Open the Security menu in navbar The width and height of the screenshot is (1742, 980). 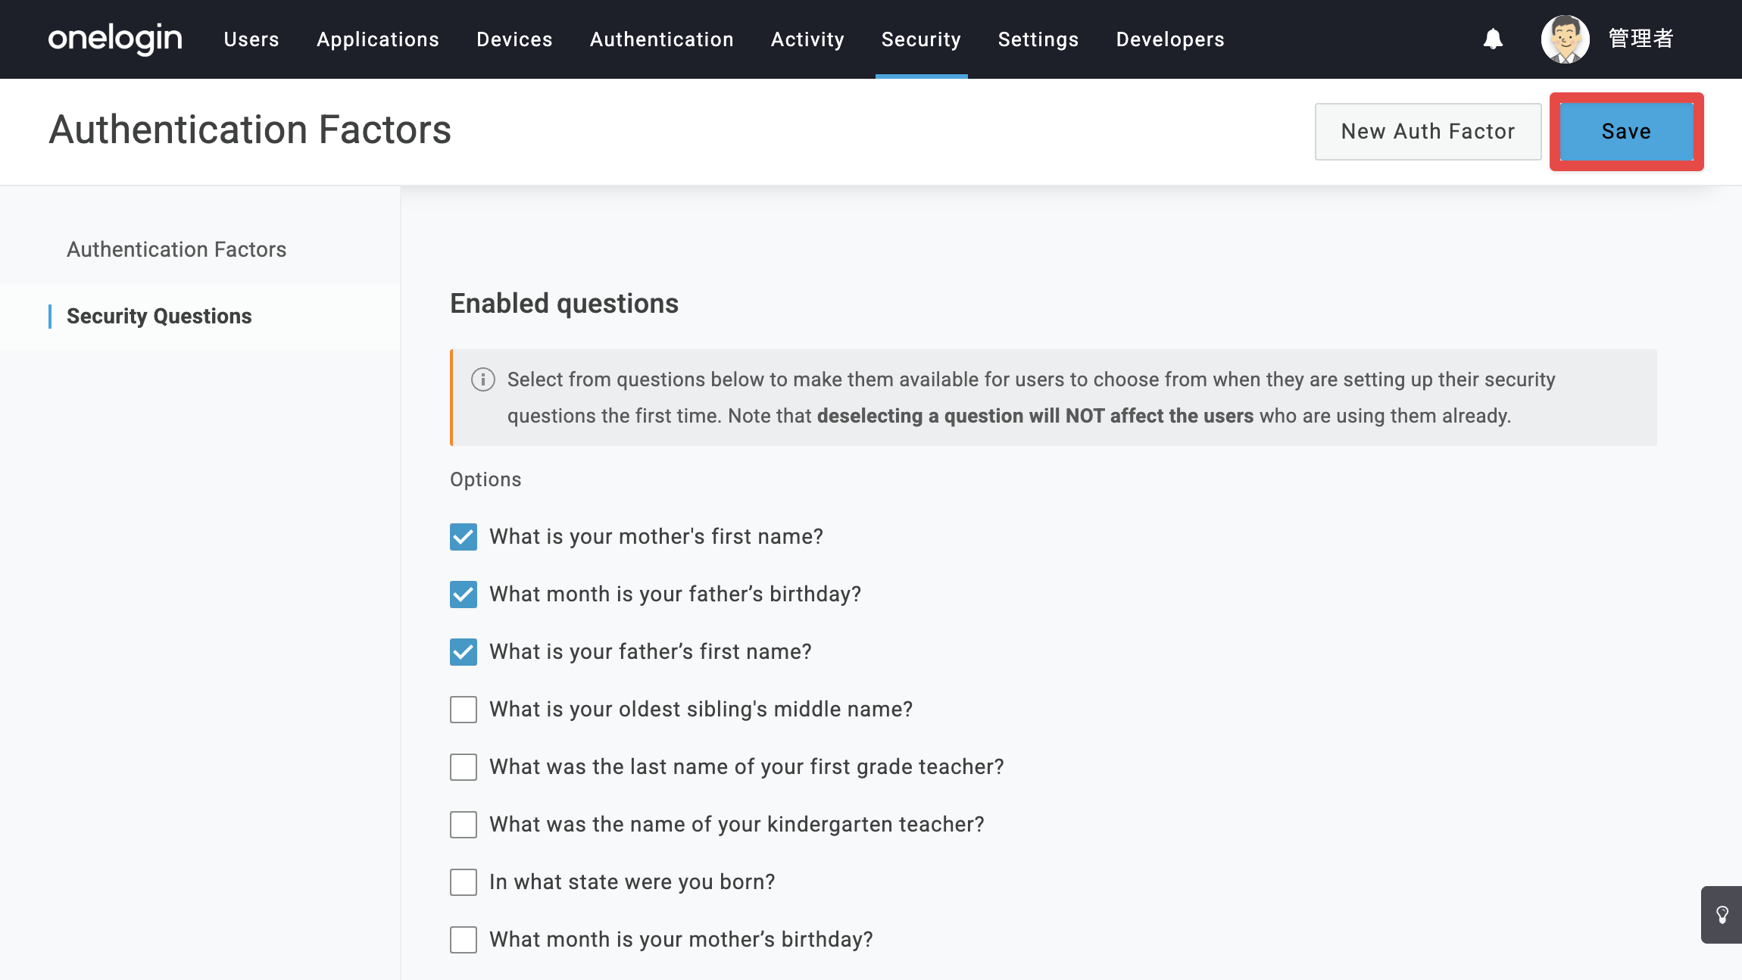(x=921, y=39)
